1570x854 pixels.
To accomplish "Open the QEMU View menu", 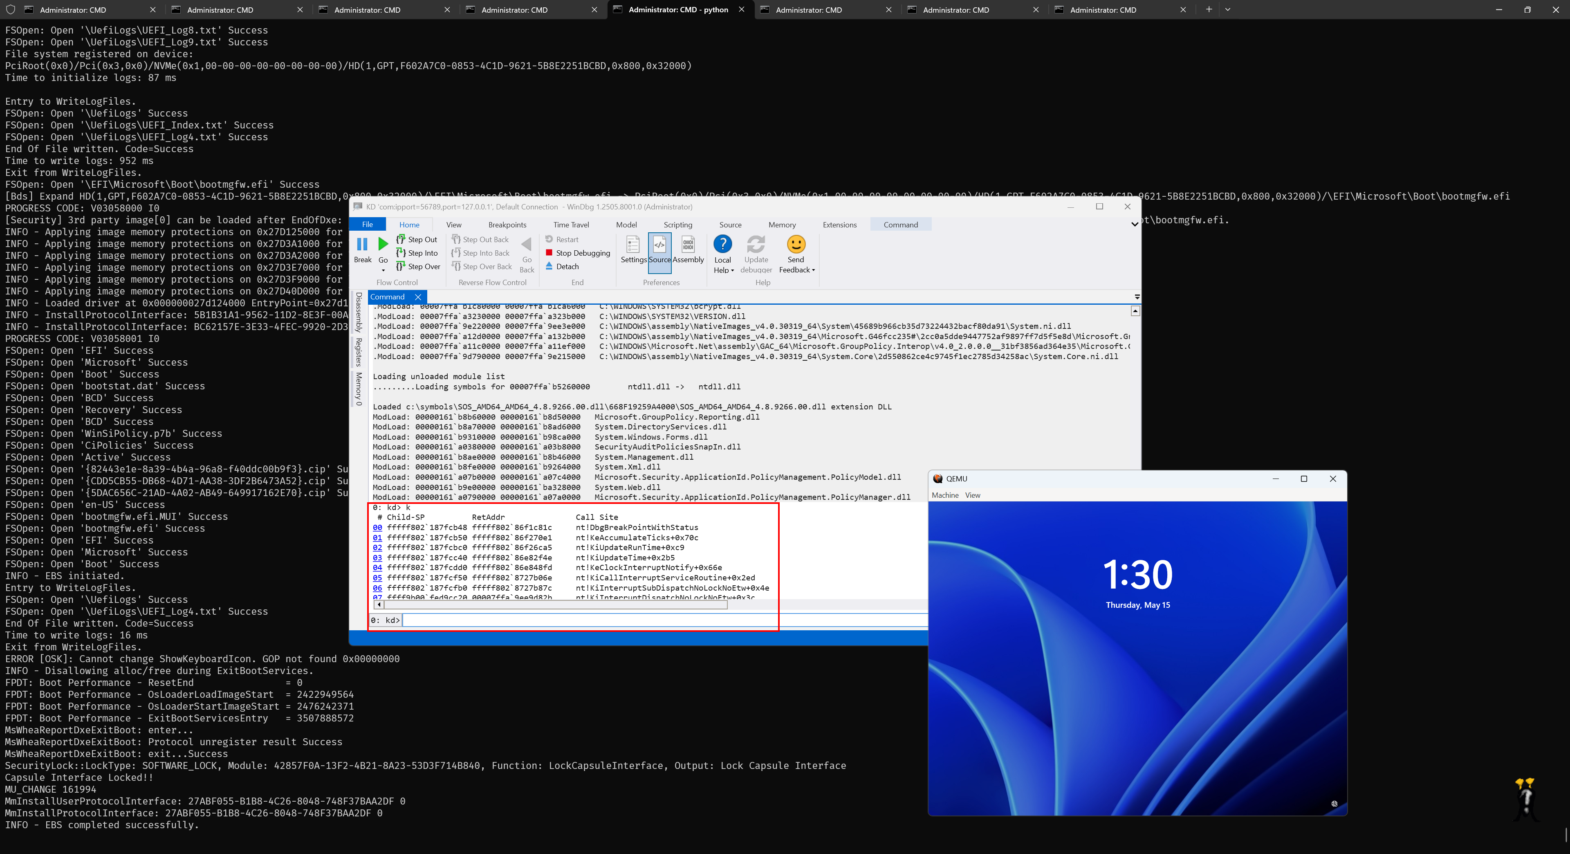I will coord(973,496).
